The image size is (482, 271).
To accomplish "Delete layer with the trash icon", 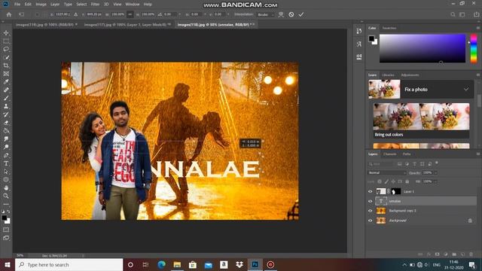I will coord(471,254).
